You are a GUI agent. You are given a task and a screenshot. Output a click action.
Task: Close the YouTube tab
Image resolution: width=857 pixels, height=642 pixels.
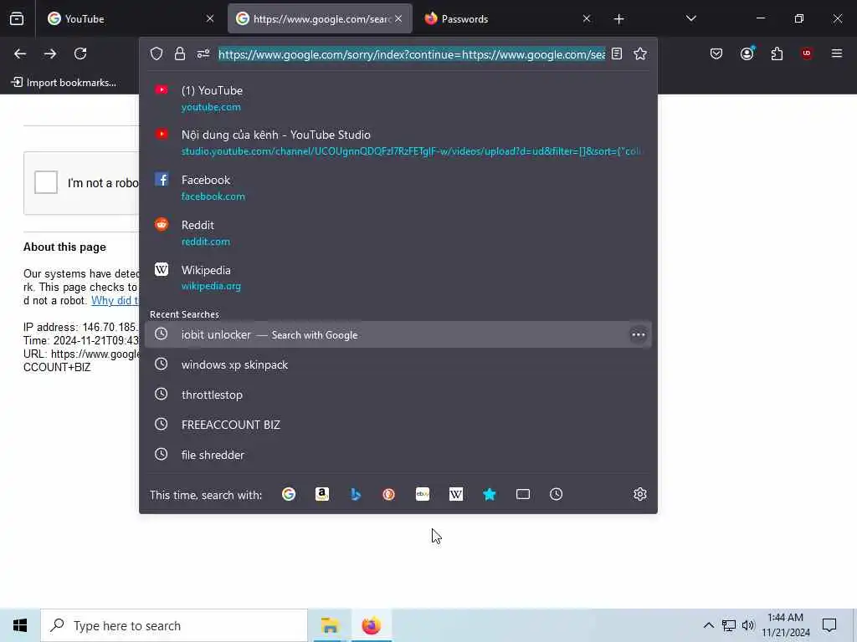coord(210,18)
